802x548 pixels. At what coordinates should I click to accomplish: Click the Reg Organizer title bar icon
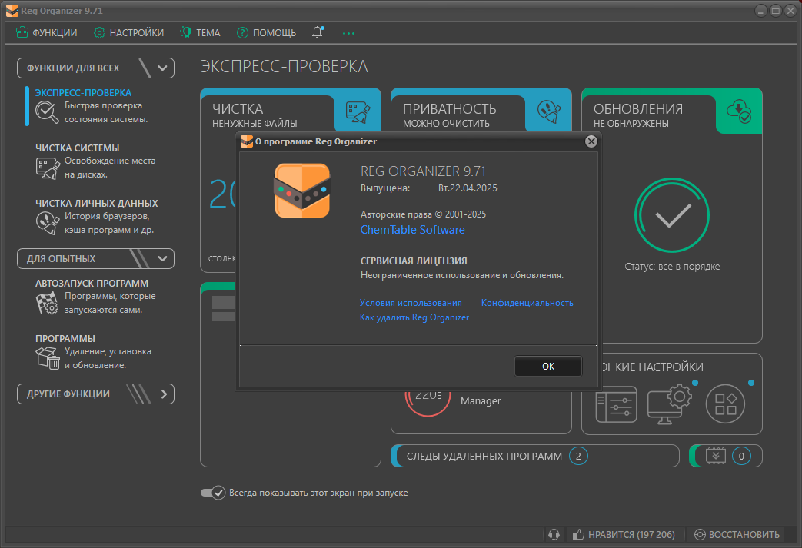point(12,11)
